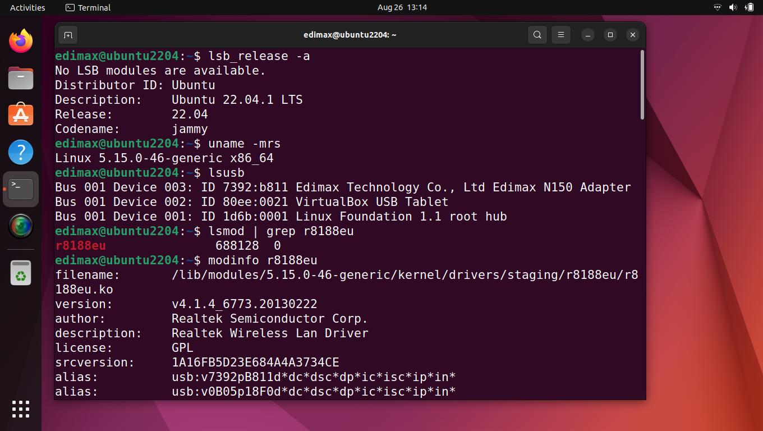This screenshot has width=763, height=431.
Task: Show Applications grid
Action: pos(21,409)
